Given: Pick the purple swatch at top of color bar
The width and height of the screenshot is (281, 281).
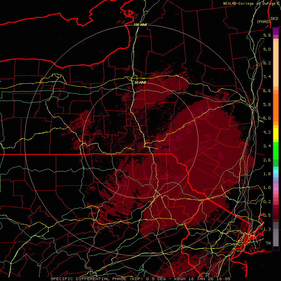Looking at the screenshot, I should tap(276, 31).
